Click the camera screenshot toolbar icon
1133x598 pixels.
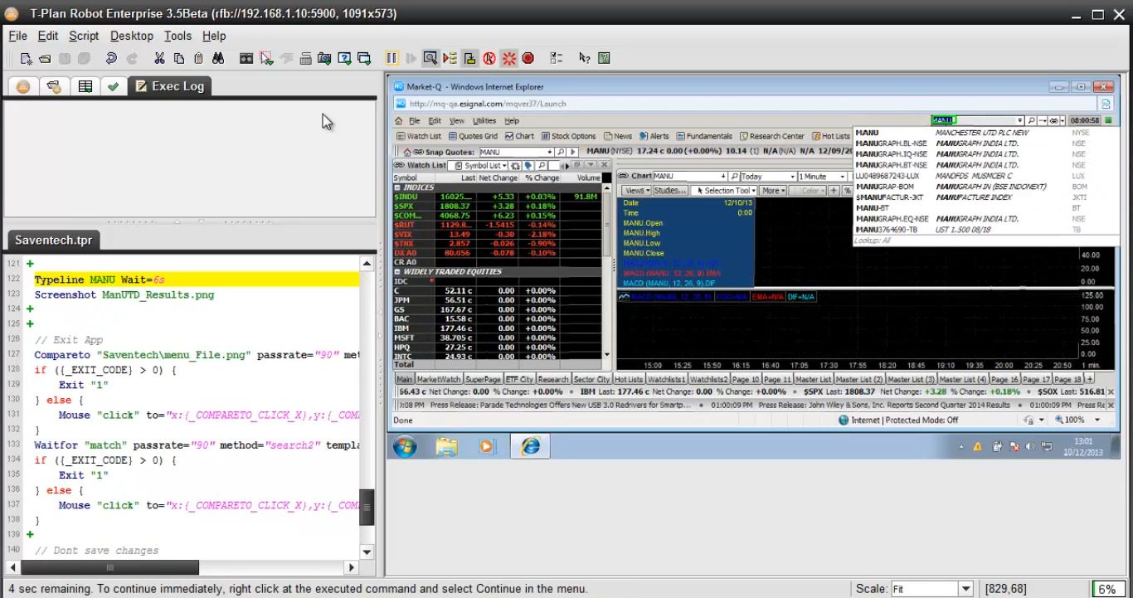coord(324,58)
